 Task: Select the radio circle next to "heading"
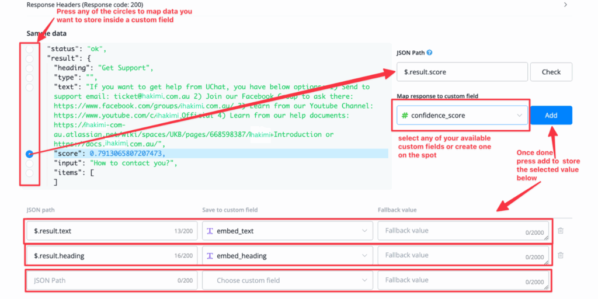click(x=29, y=68)
